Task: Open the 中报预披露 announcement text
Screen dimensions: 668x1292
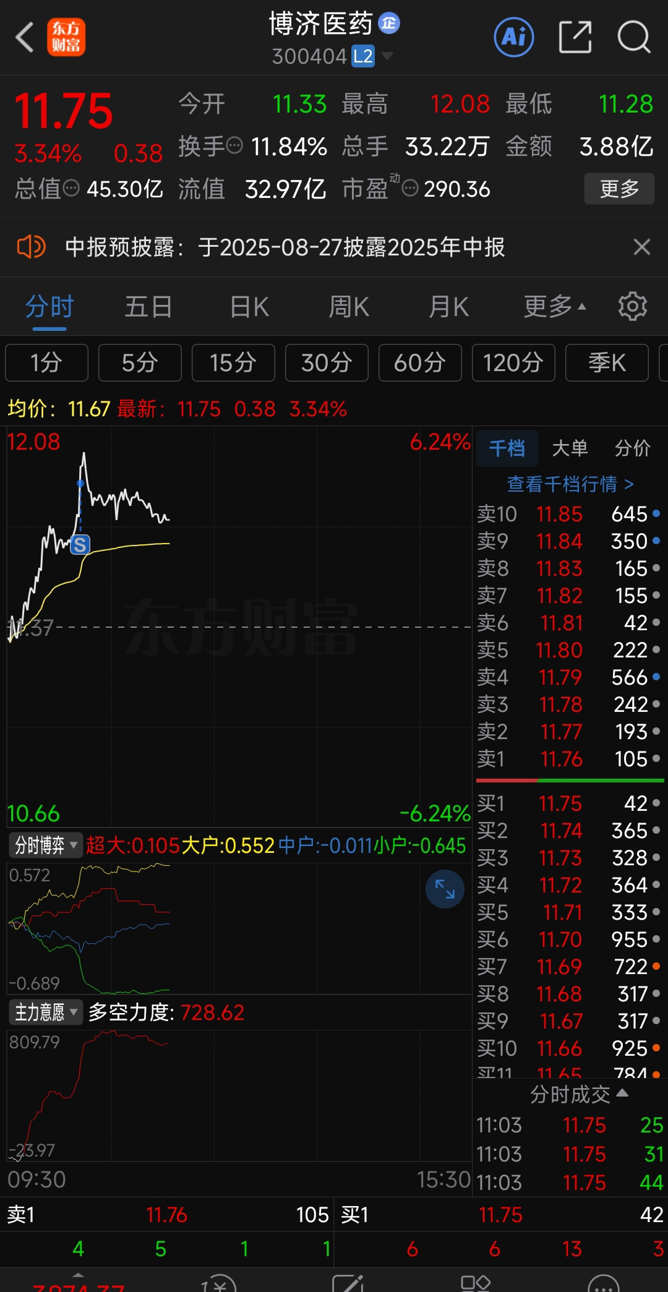Action: click(285, 247)
